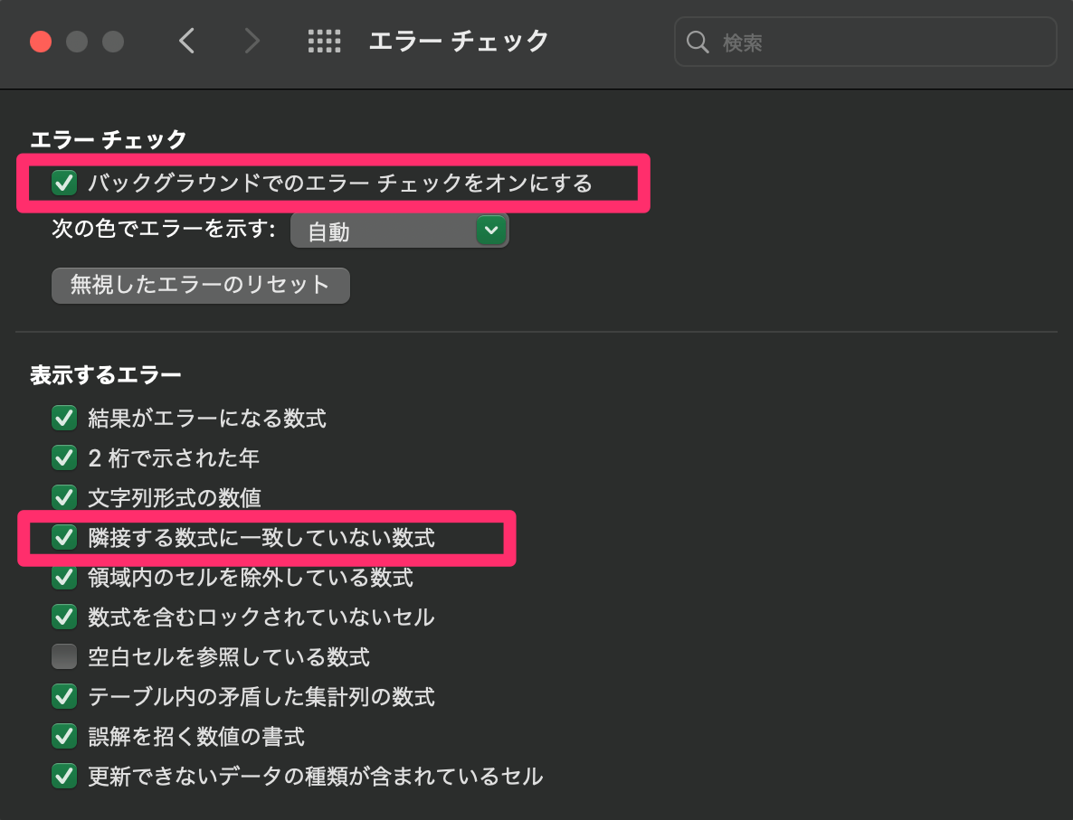Toggle バックグラウンドでのエラー チェックをオンにする checkbox
Viewport: 1073px width, 820px height.
coord(64,183)
